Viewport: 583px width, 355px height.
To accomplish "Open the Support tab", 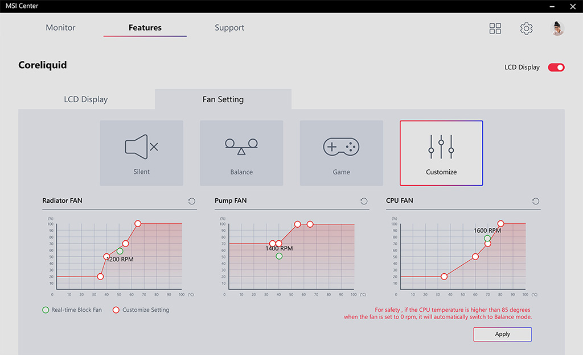I will click(229, 28).
